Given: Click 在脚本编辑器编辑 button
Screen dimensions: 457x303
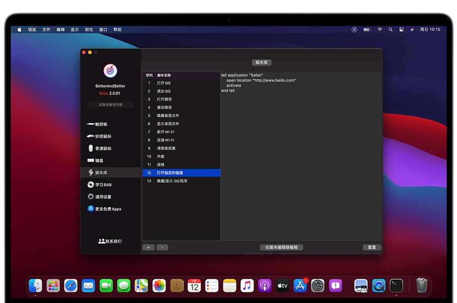Looking at the screenshot, I should (281, 247).
